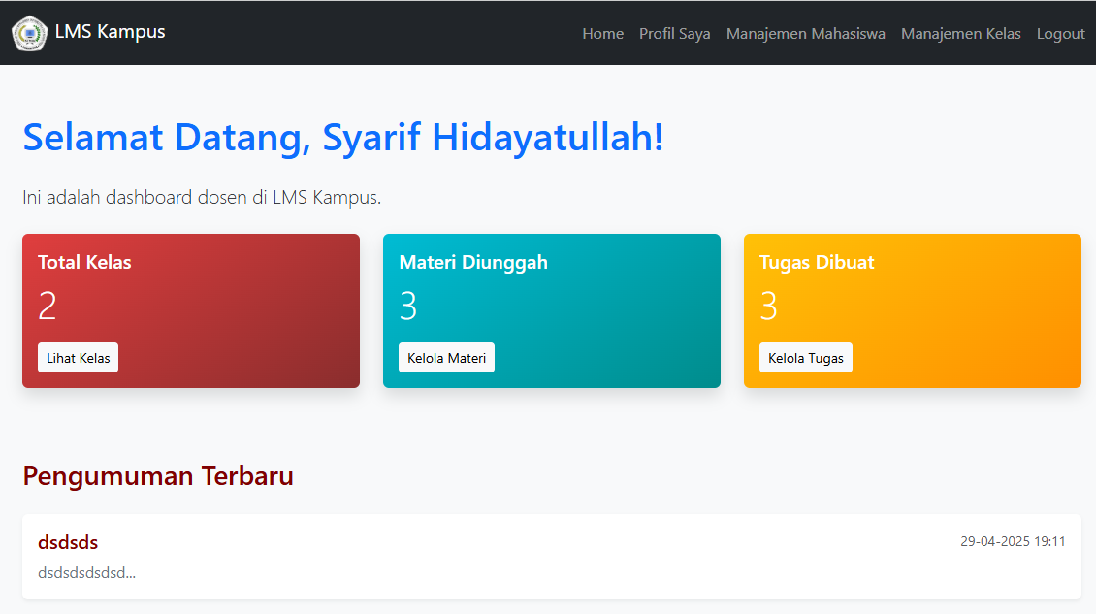Click the LMS Kampus university logo icon
Image resolution: width=1096 pixels, height=614 pixels.
tap(29, 33)
